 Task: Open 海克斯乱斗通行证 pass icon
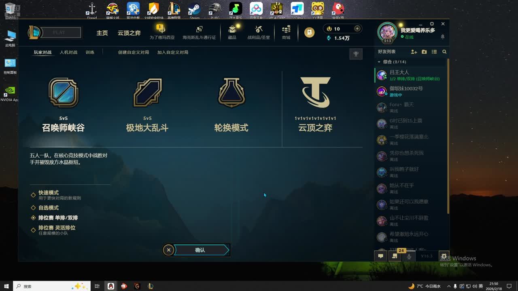(x=199, y=29)
